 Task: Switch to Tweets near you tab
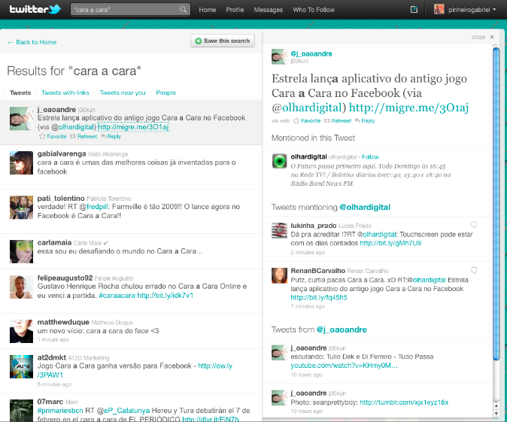pyautogui.click(x=123, y=93)
